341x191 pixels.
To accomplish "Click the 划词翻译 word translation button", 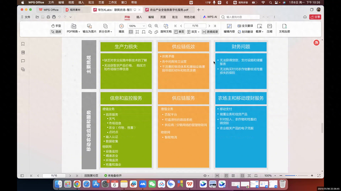I will tap(245, 32).
